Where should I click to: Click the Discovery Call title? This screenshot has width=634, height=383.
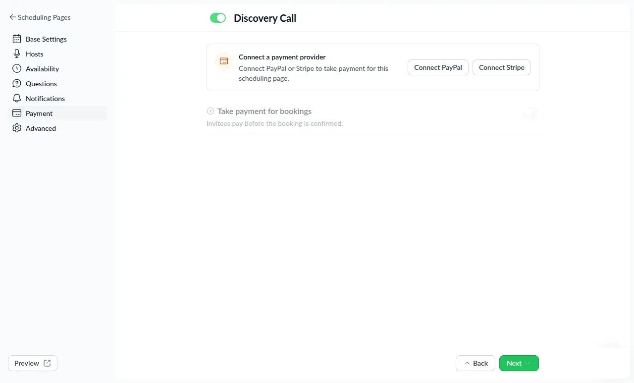coord(265,18)
